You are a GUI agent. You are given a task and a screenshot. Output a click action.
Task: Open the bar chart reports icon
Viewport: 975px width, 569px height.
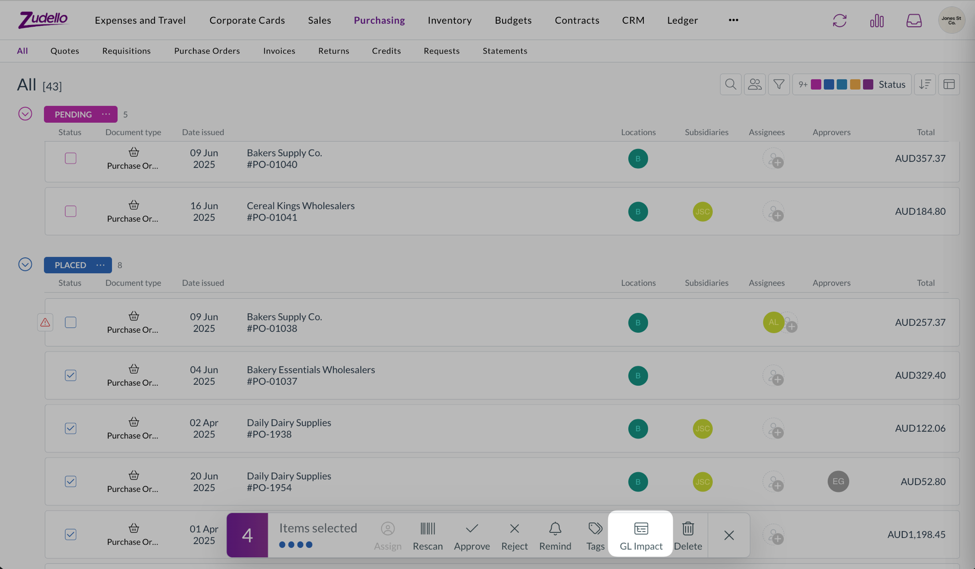[x=877, y=20]
